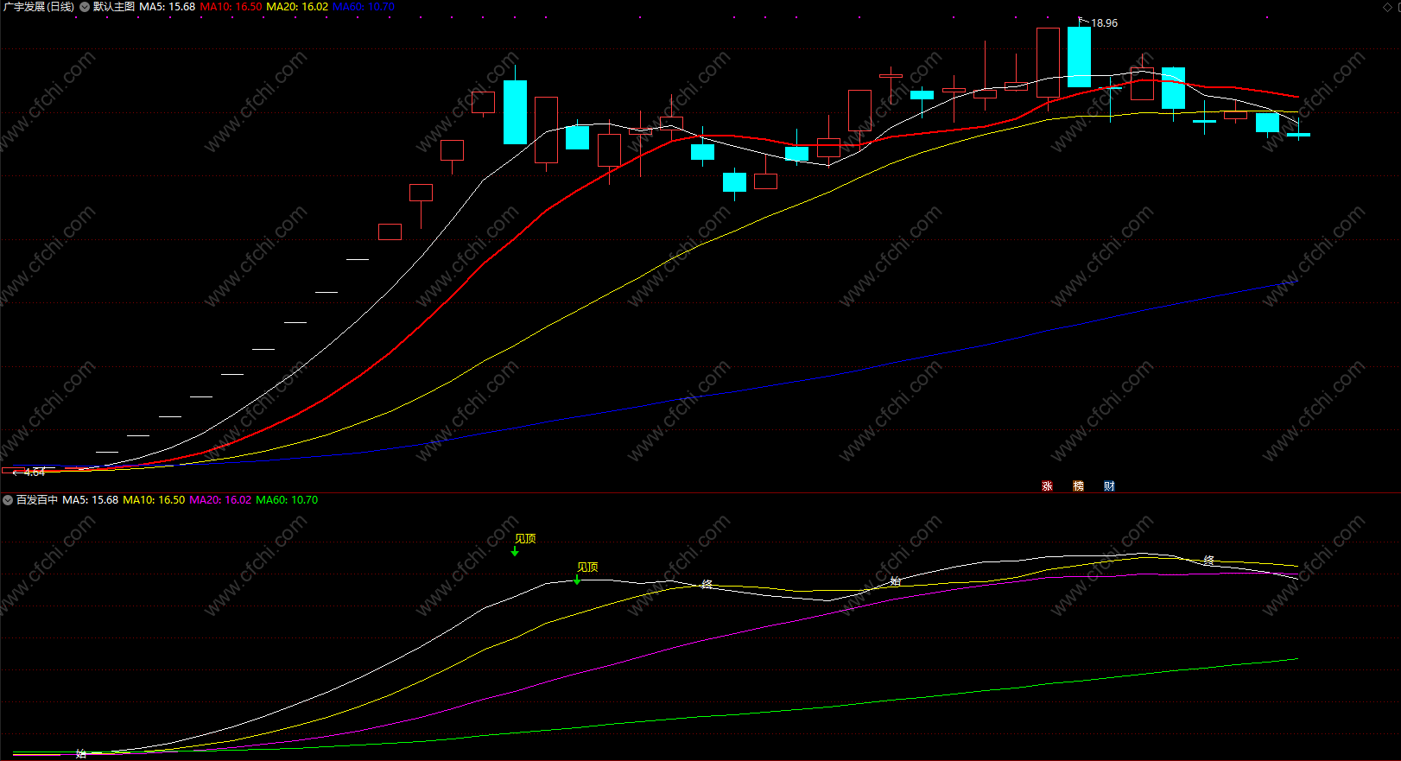This screenshot has height=761, width=1401.
Task: Click sub-chart yellow MA10: 16.50 value
Action: point(154,500)
